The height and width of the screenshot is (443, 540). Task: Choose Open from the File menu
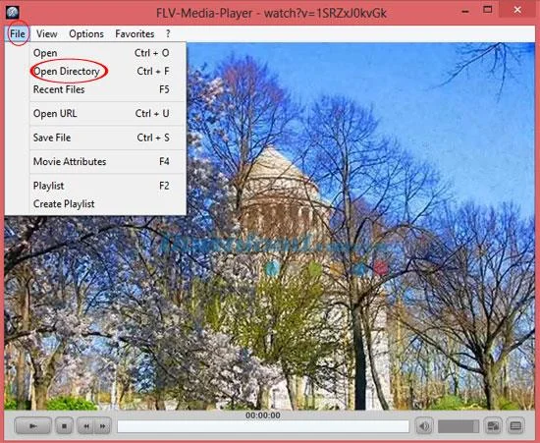107,53
